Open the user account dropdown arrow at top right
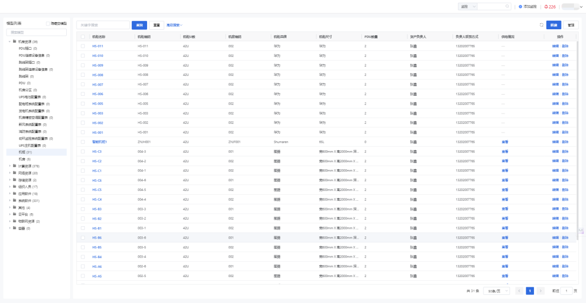Screen dimensions: 586x303 pyautogui.click(x=581, y=6)
